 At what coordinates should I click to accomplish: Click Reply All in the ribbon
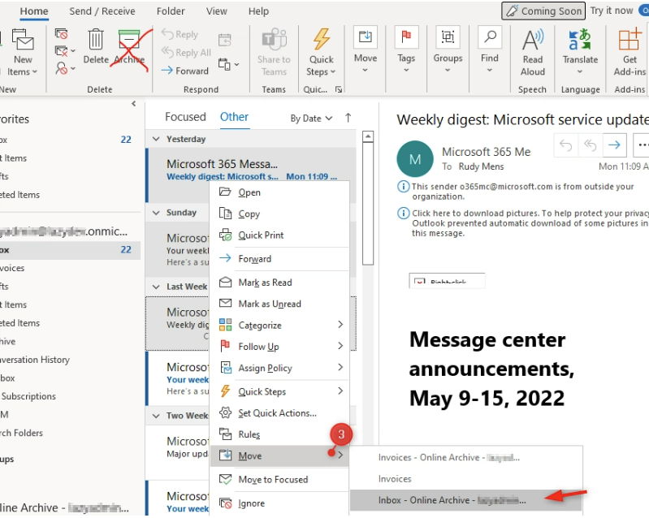pyautogui.click(x=186, y=53)
